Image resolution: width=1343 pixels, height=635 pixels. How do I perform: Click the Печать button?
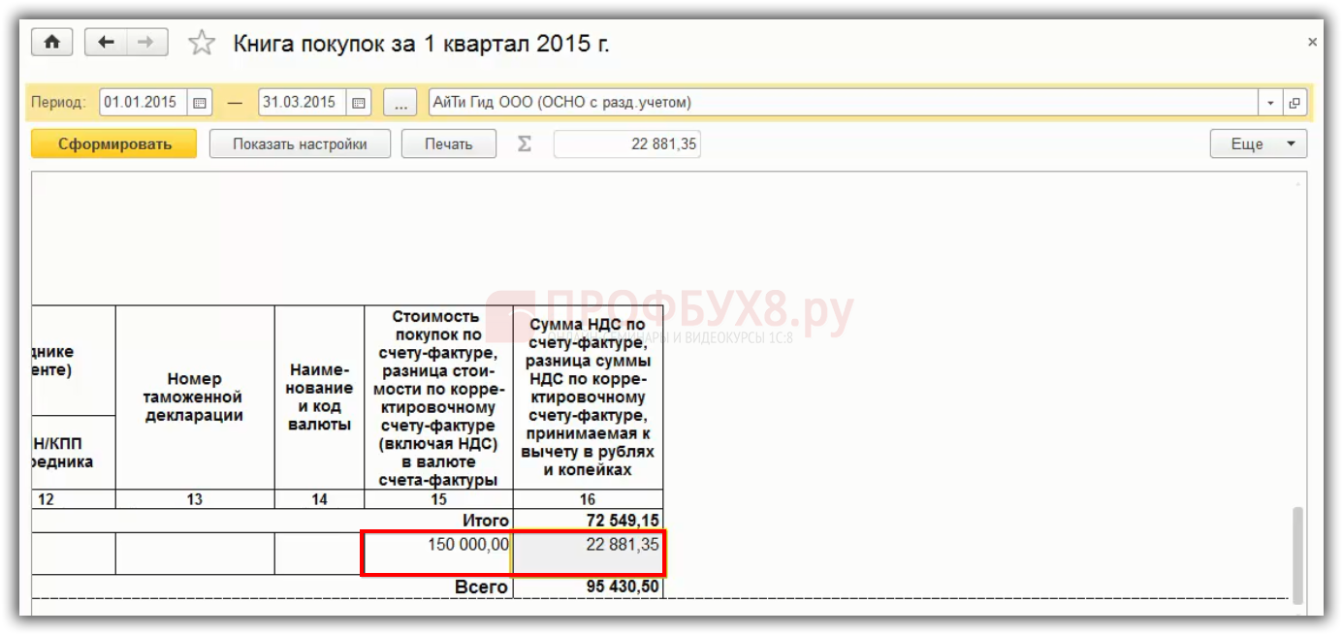(448, 144)
